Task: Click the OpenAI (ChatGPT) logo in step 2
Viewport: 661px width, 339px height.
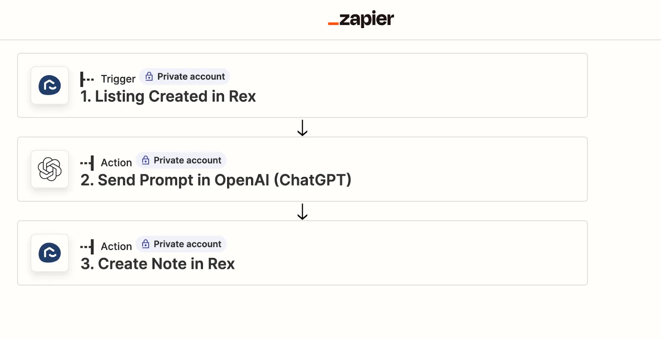Action: [x=49, y=169]
